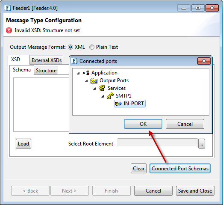Screen dimensions: 223x205
Task: Click the Connected ports dialog title icon
Action: tap(74, 61)
